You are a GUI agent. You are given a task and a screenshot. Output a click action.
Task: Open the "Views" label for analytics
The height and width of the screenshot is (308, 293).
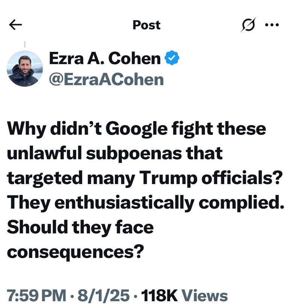tap(207, 296)
